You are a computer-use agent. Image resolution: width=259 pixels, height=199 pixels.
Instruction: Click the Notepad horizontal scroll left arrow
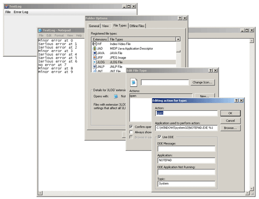pyautogui.click(x=40, y=193)
